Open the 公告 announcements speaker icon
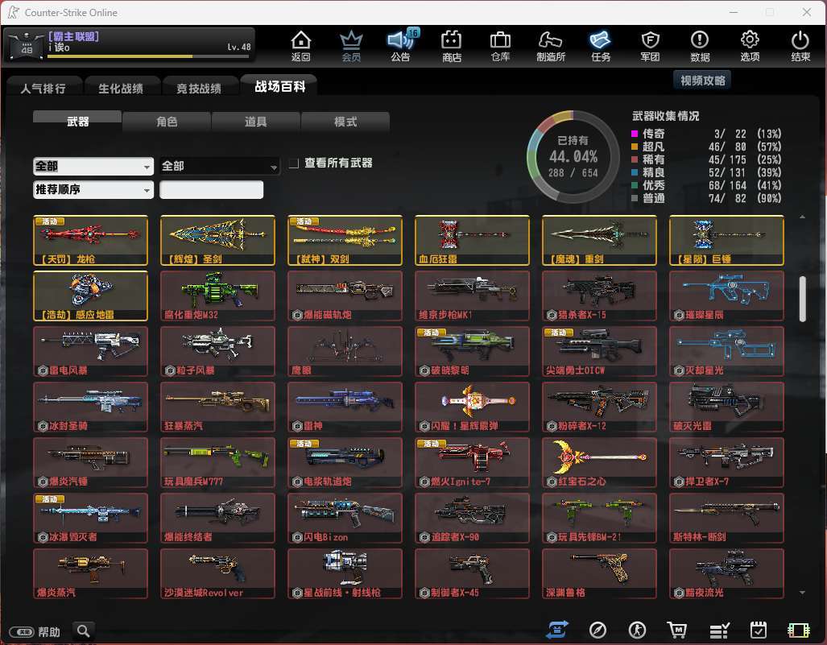Screen dimensions: 827x645 pos(401,47)
